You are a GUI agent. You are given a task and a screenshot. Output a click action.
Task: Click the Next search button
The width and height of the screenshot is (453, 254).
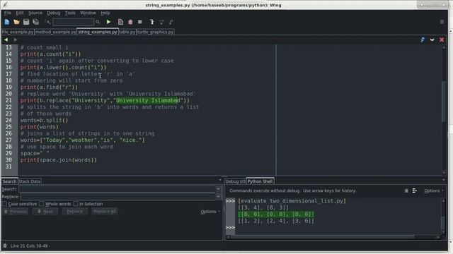click(x=45, y=212)
